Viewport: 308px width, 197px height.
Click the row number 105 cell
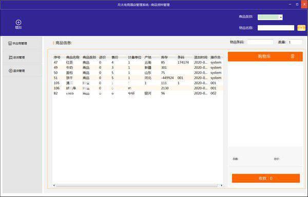(56, 83)
